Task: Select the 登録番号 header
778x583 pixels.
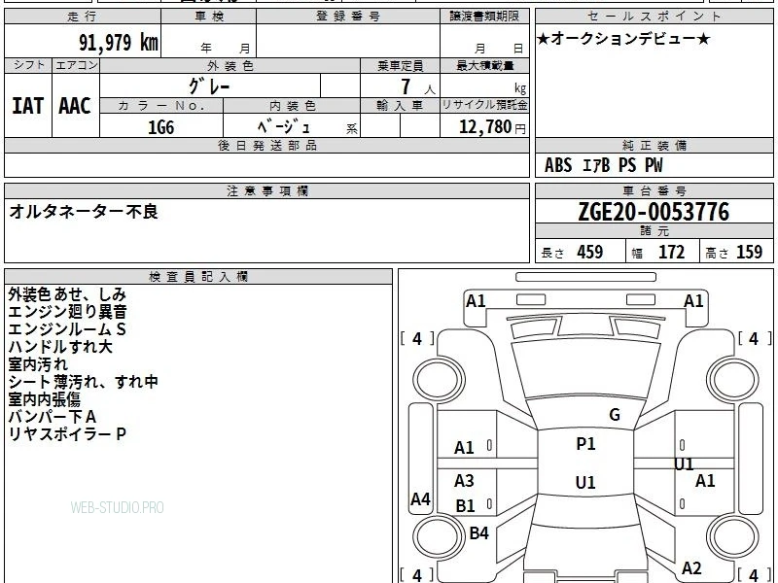Action: (348, 17)
